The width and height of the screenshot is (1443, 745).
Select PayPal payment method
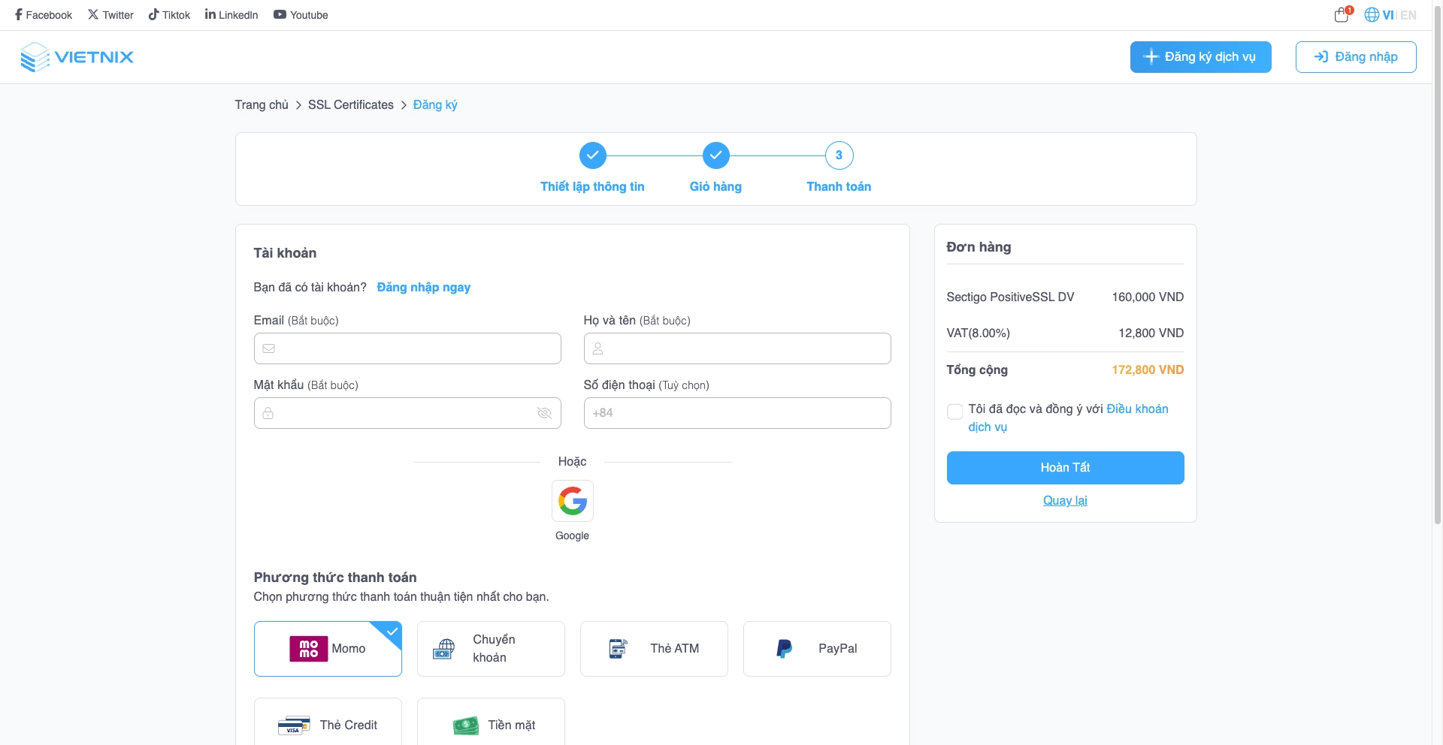click(x=817, y=649)
